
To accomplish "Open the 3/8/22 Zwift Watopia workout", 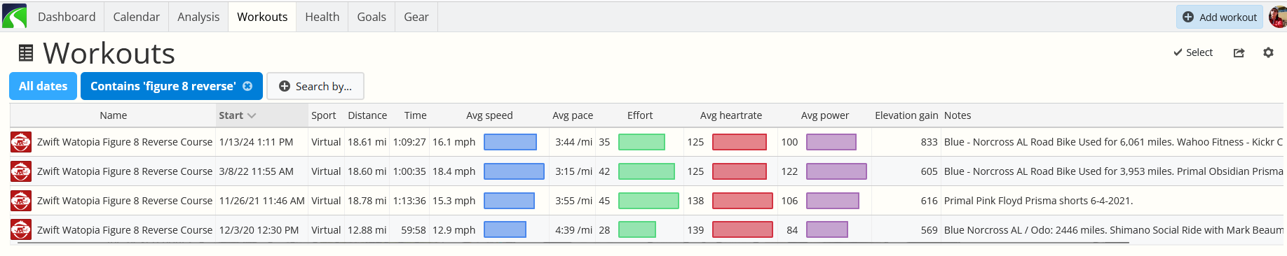I will pyautogui.click(x=125, y=171).
